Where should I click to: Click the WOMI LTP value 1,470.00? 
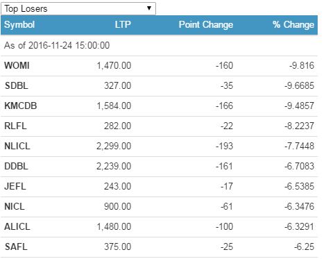pos(114,65)
